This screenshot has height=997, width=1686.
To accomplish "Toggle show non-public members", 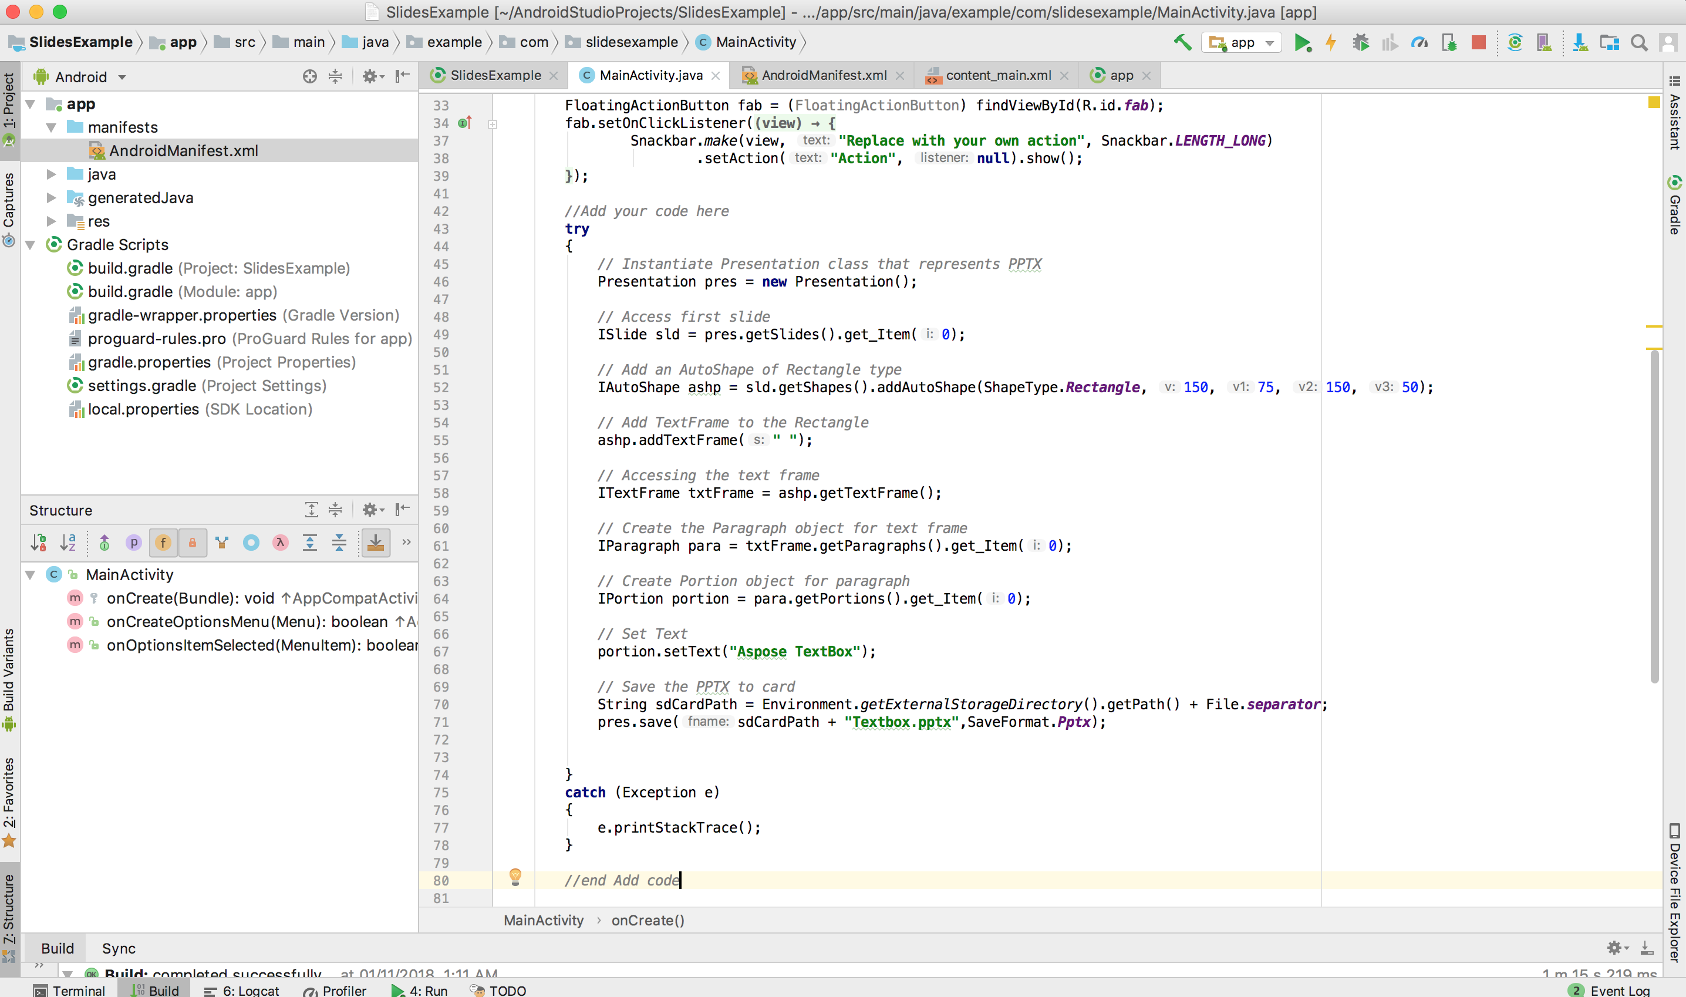I will 193,543.
